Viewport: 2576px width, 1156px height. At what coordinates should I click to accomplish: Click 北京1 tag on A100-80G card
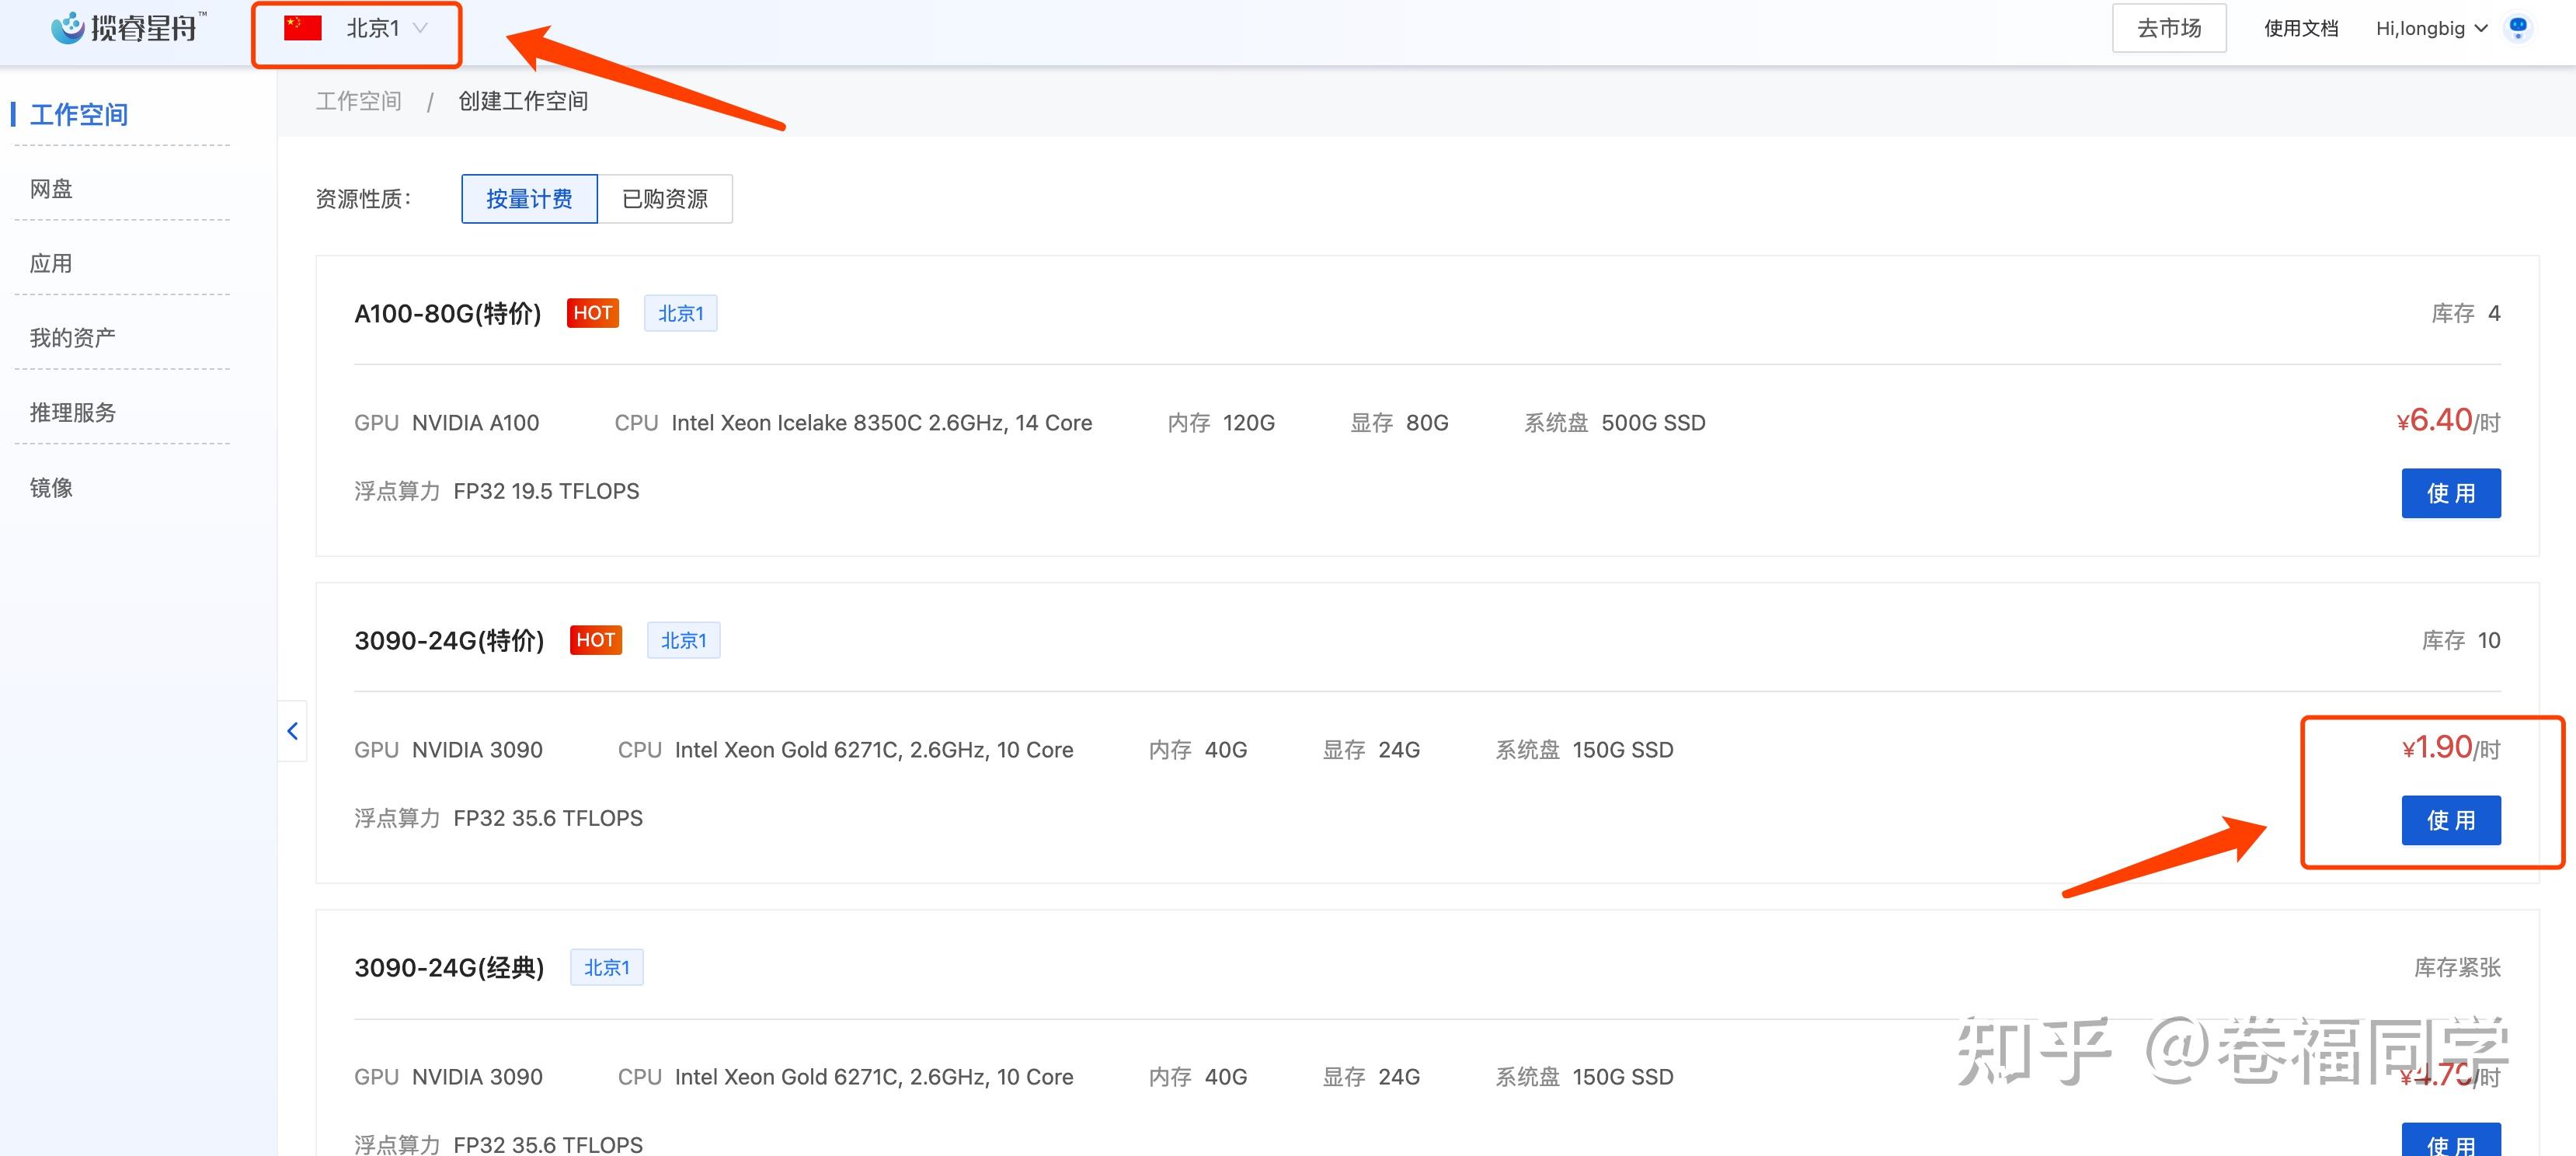coord(680,313)
